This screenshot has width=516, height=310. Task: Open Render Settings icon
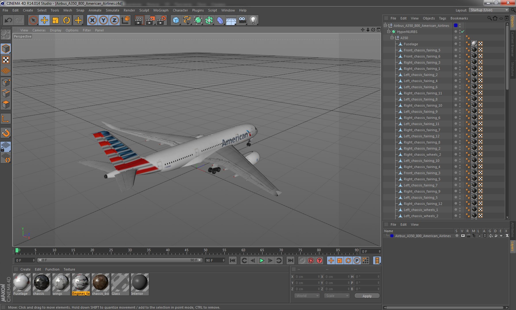[x=161, y=20]
